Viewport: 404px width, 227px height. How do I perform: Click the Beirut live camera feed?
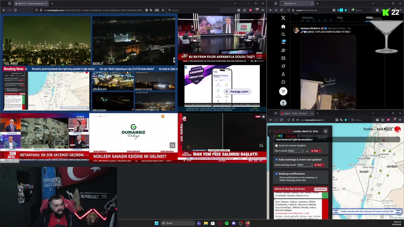pyautogui.click(x=134, y=41)
